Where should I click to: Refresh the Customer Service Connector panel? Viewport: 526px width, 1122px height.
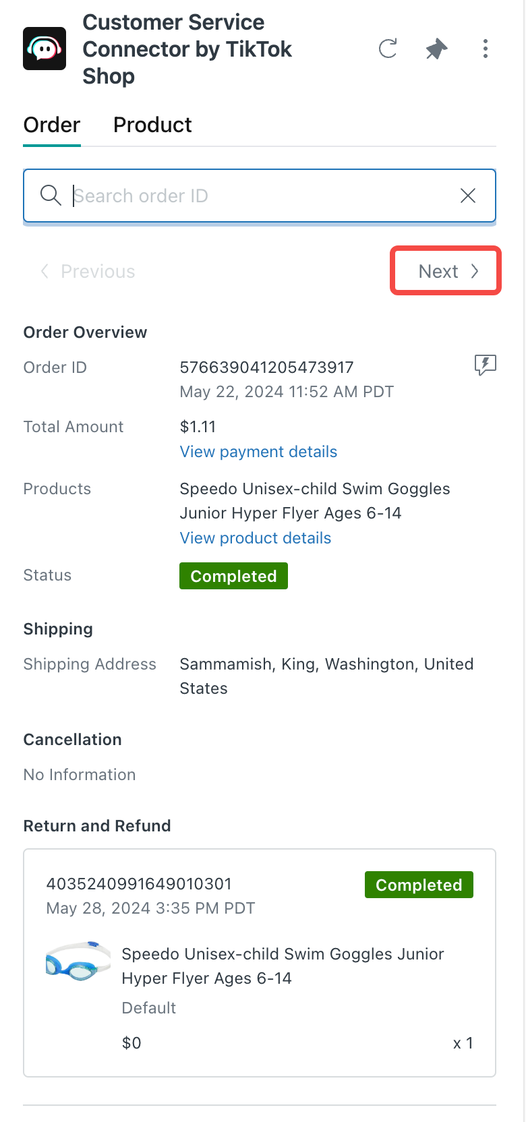pos(388,49)
